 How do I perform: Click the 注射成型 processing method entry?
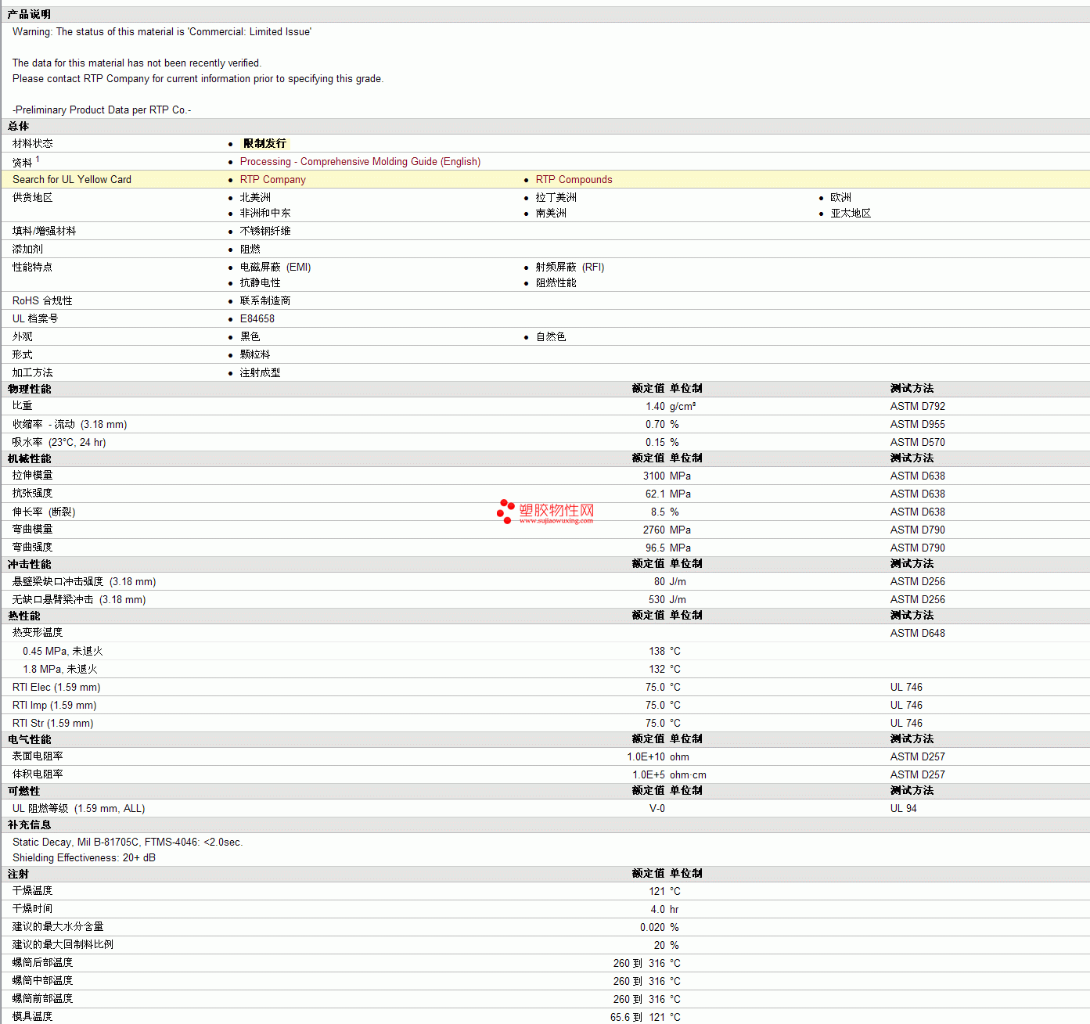tap(260, 373)
